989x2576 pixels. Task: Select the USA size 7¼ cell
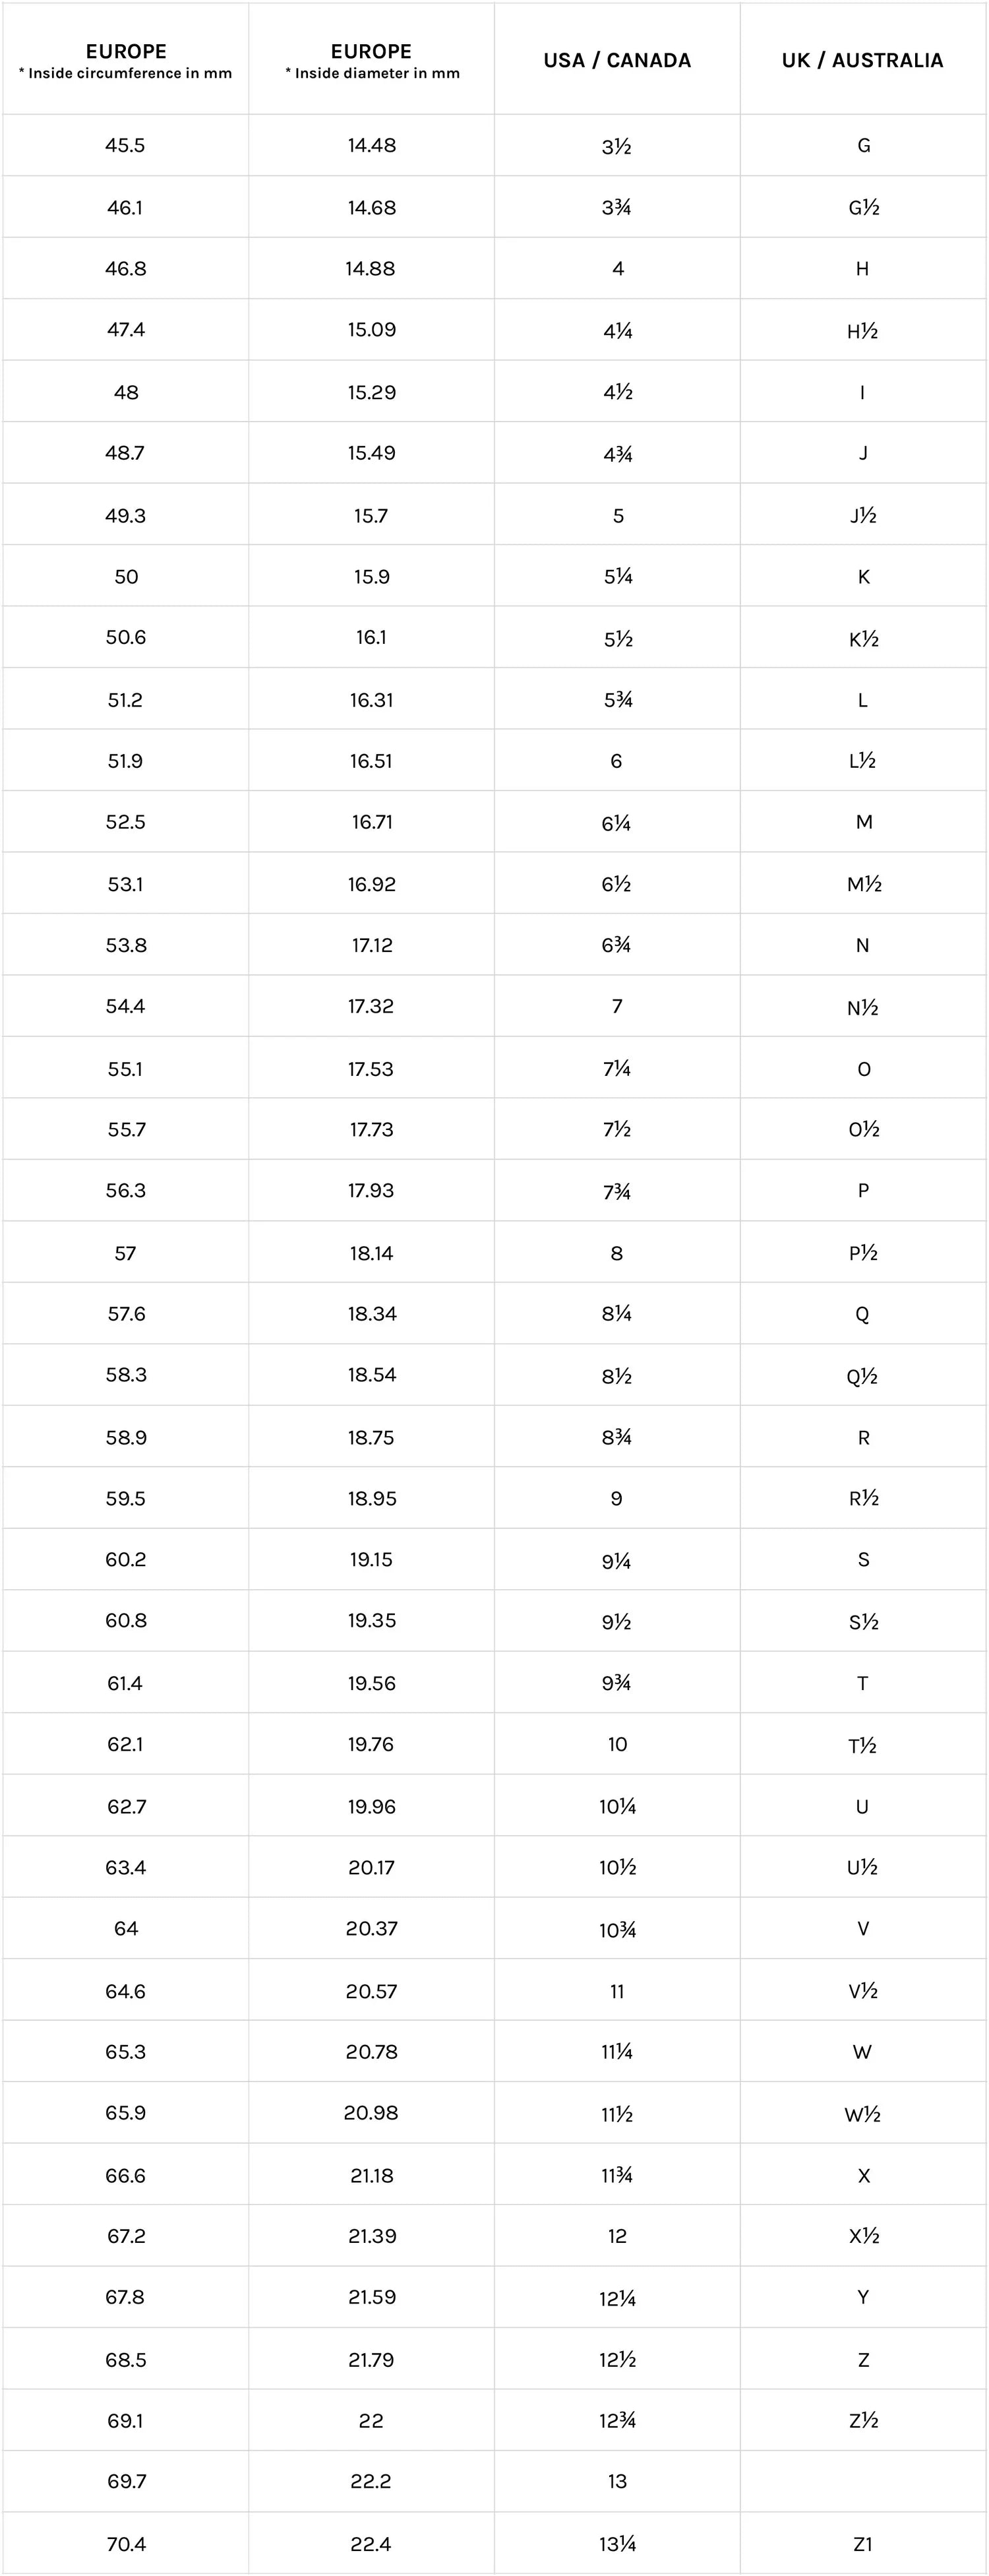(617, 1069)
